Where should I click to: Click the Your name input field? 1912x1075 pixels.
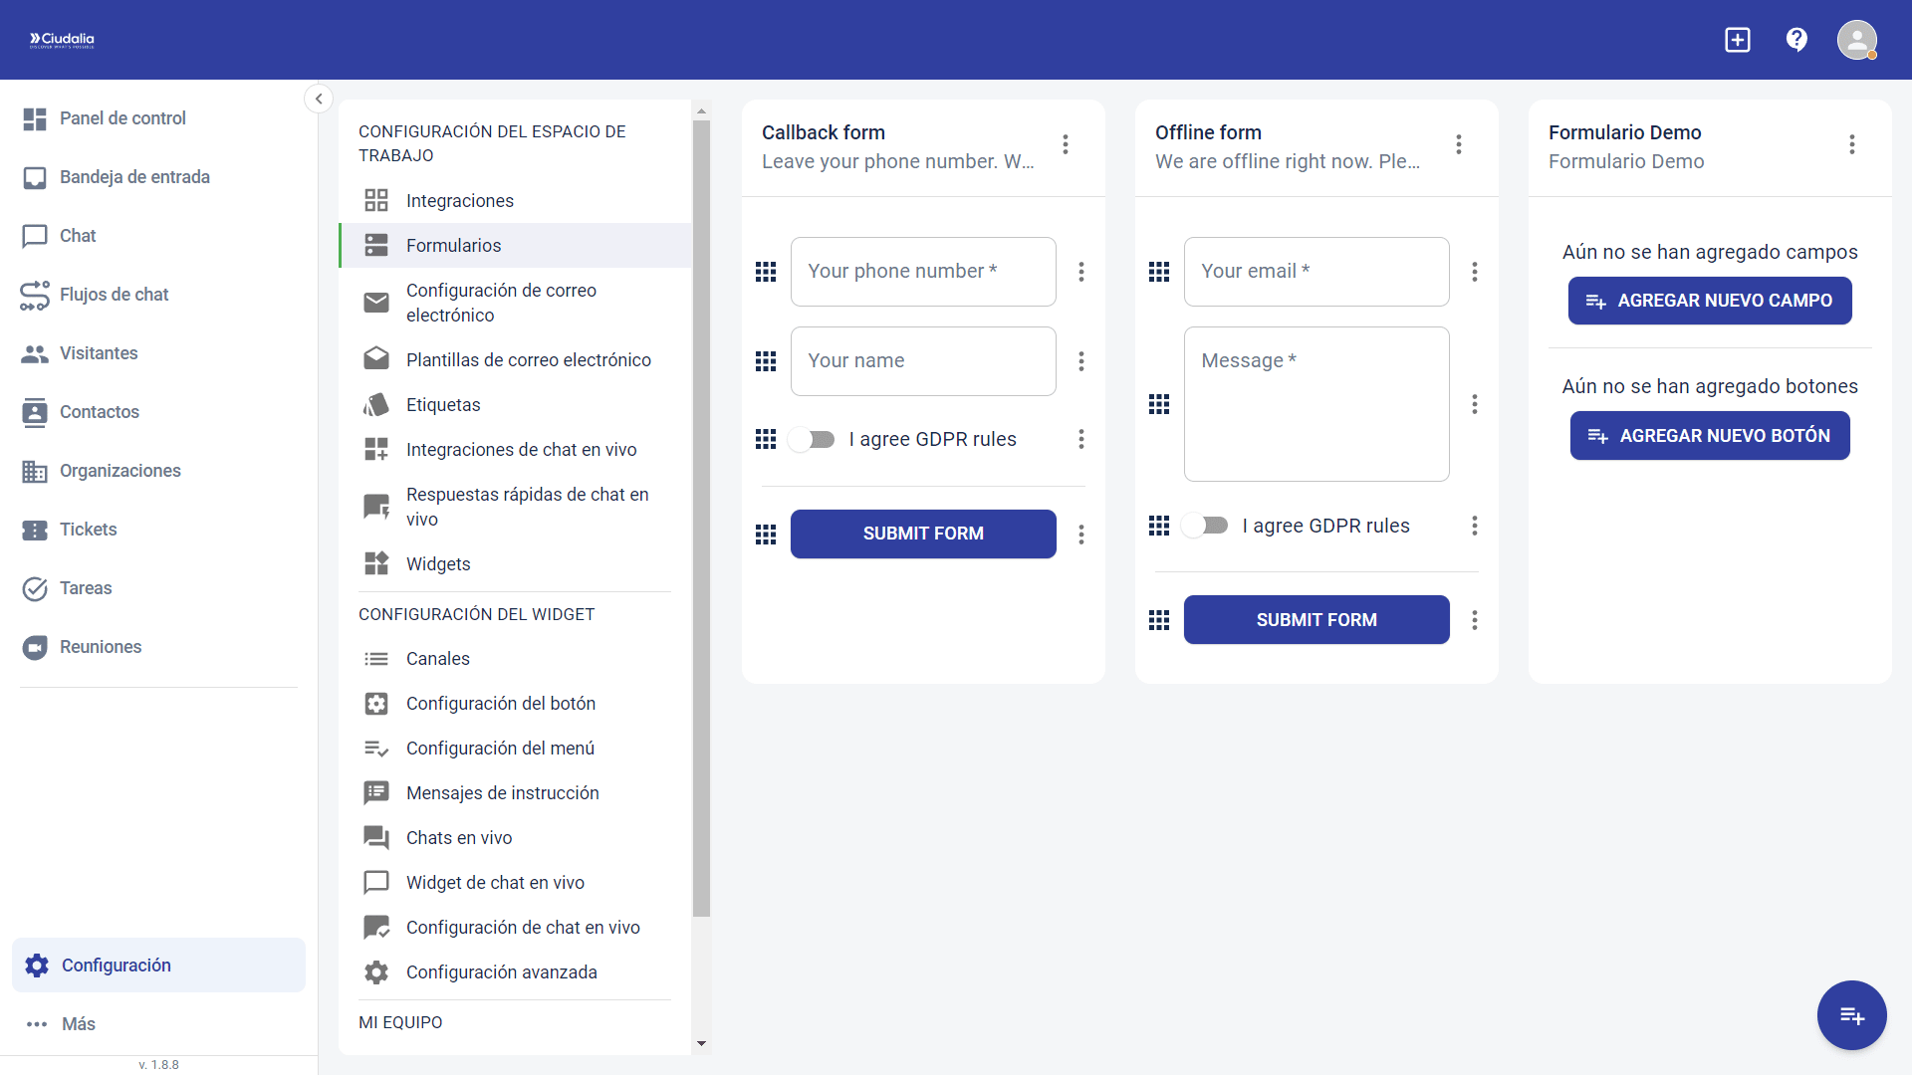point(923,361)
